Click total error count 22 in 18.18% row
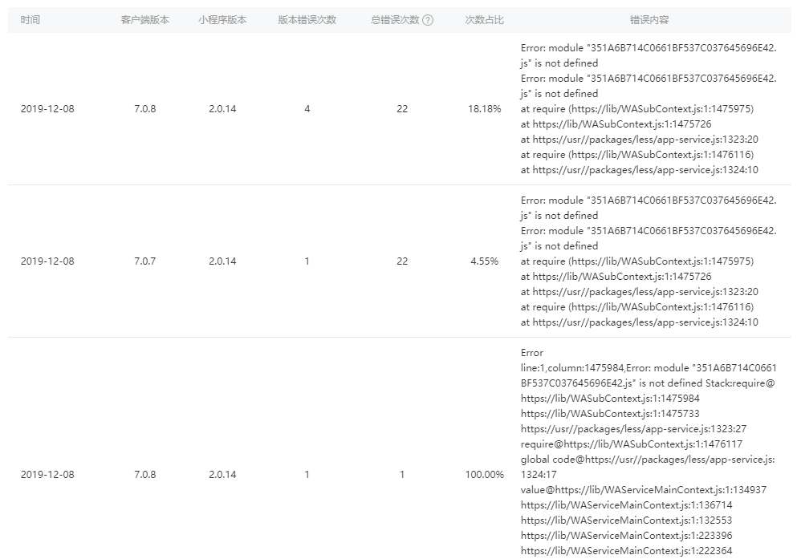The width and height of the screenshot is (797, 559). pyautogui.click(x=402, y=108)
